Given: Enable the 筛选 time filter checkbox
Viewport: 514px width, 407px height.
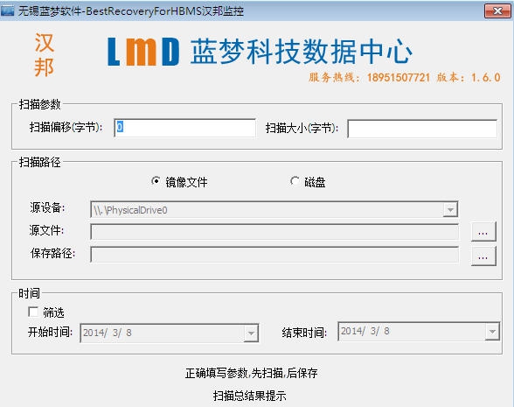Looking at the screenshot, I should pyautogui.click(x=33, y=312).
